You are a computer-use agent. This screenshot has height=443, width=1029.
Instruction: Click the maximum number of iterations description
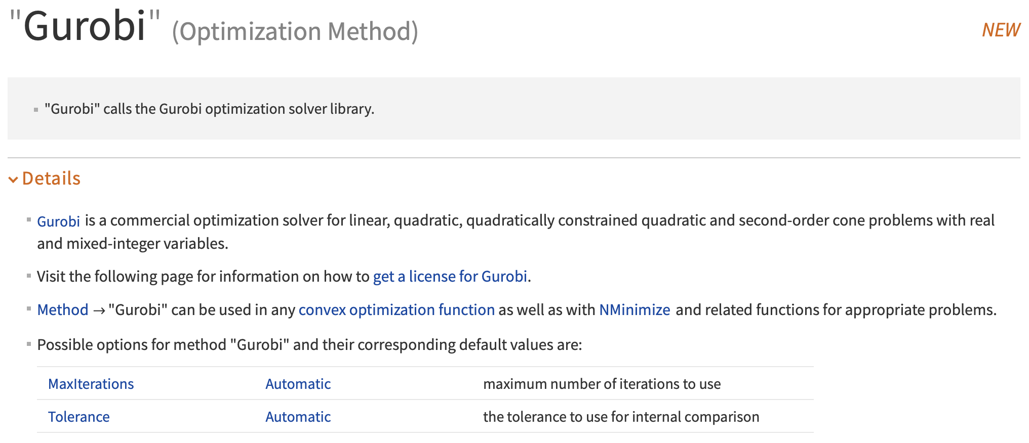(602, 384)
